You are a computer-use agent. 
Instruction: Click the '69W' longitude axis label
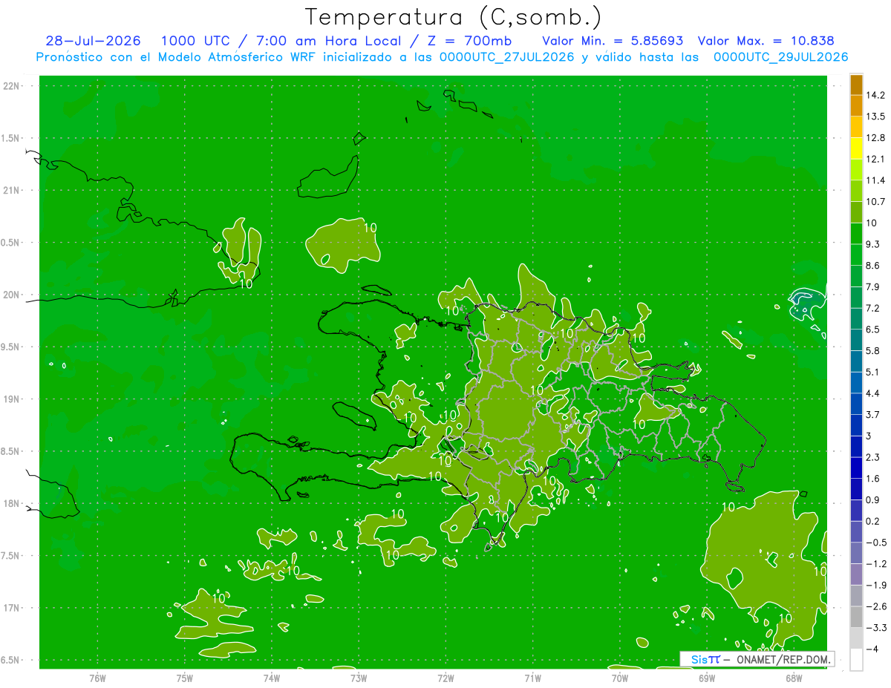coord(707,678)
